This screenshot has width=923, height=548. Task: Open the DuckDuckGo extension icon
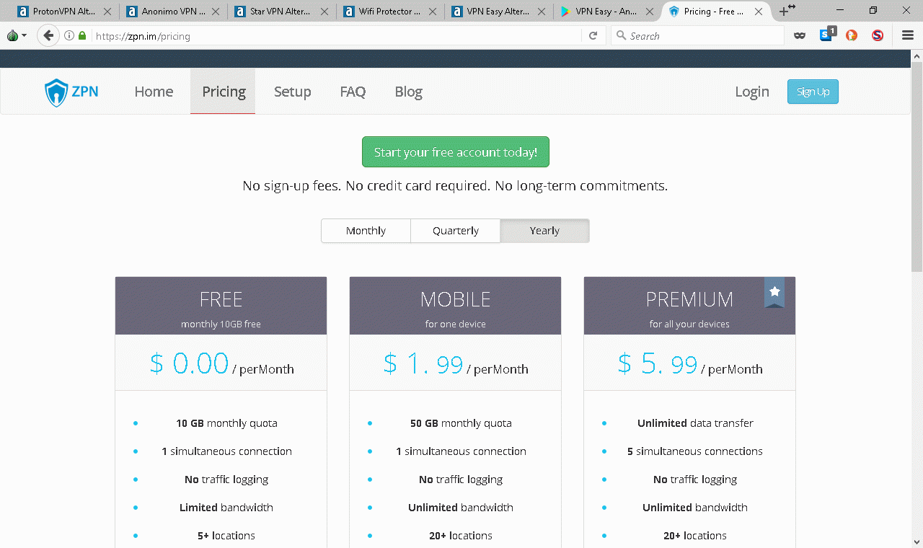pyautogui.click(x=852, y=35)
